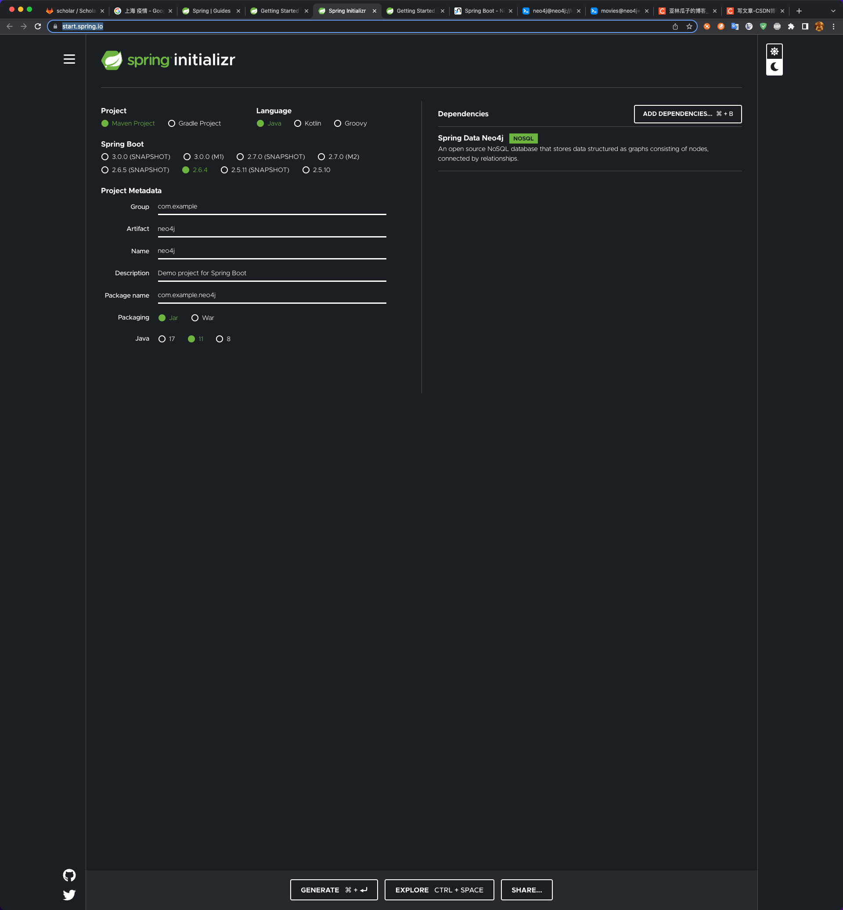Switch to Spring Boot tab

point(483,11)
